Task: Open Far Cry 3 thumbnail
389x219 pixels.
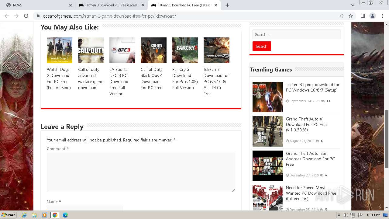Action: click(185, 50)
